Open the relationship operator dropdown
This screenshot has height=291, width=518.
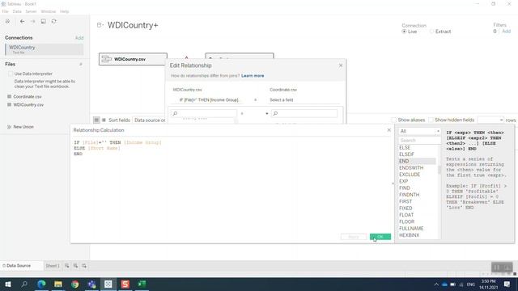coord(255,100)
